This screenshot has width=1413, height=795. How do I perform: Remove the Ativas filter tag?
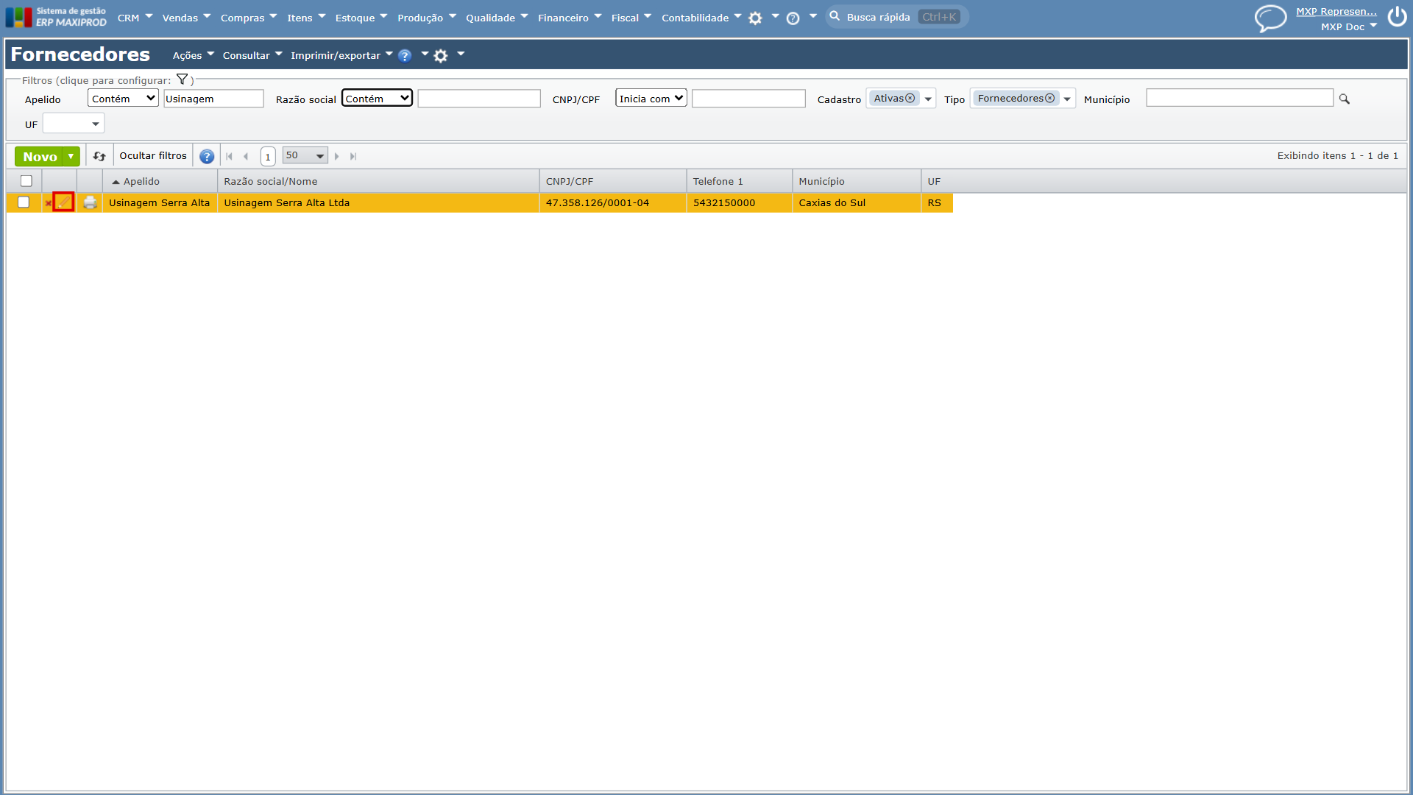point(910,98)
